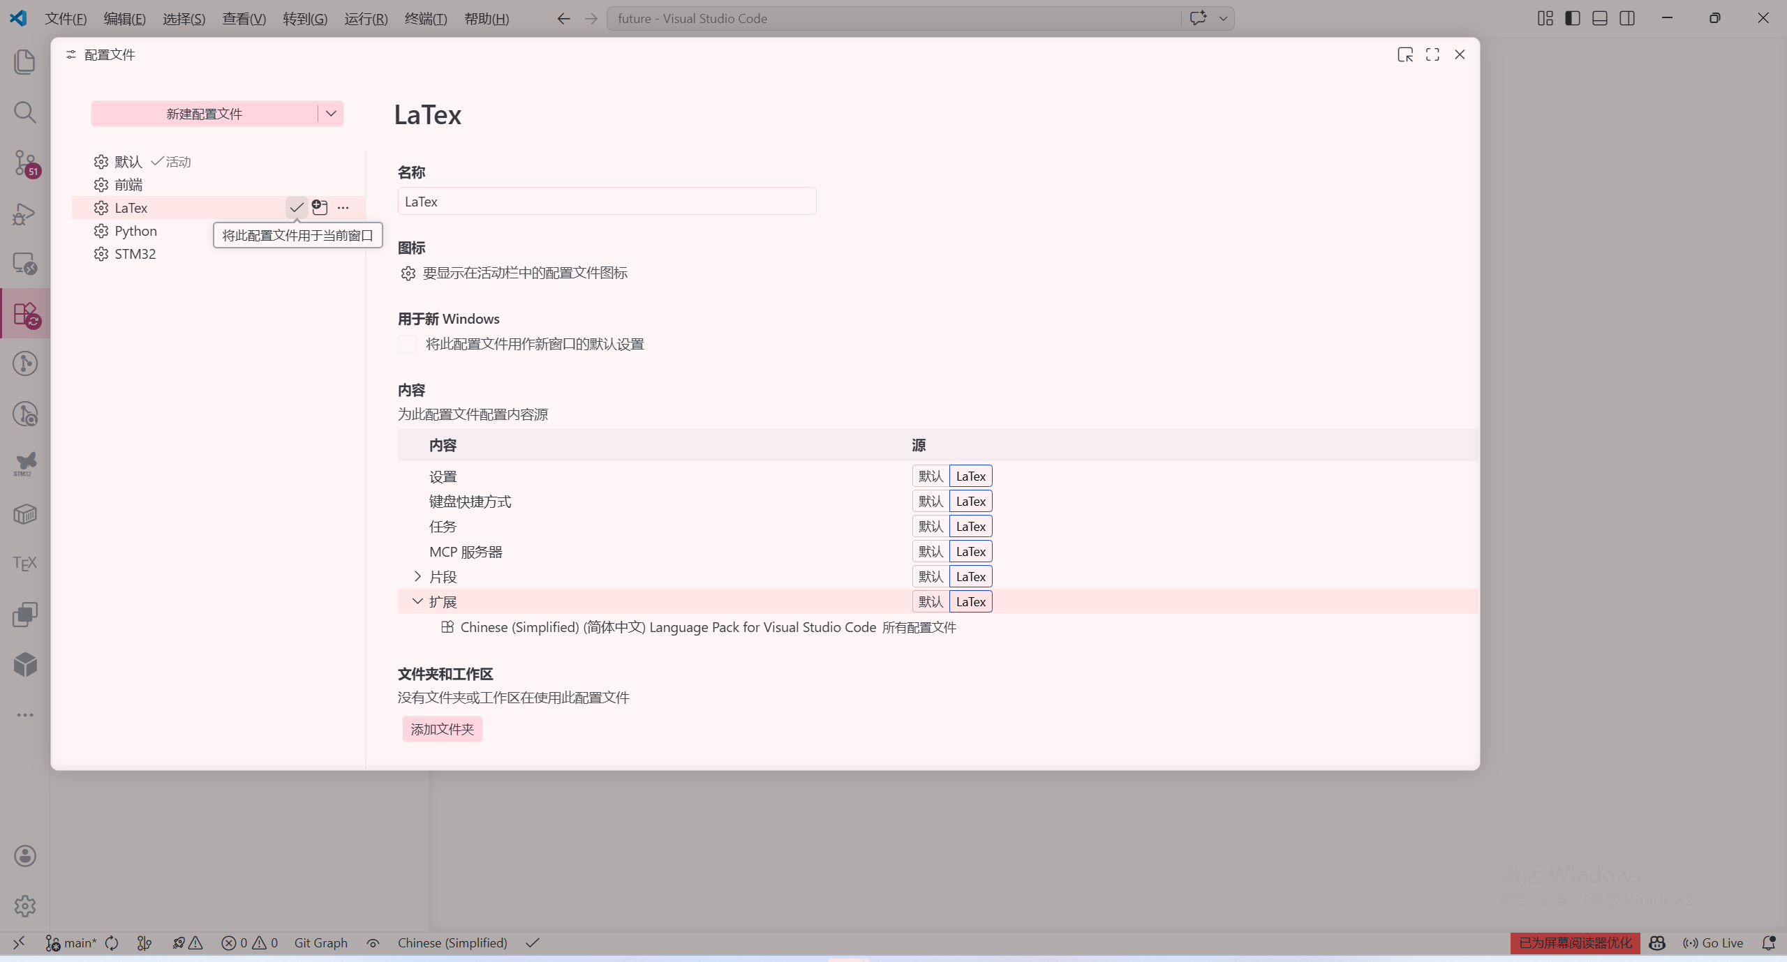Open the TeX sidebar view
1787x962 pixels.
(25, 563)
